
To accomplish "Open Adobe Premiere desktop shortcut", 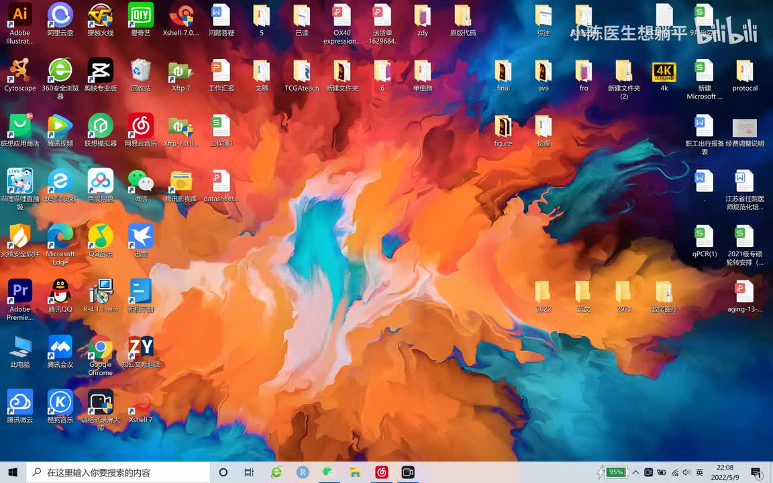I will pos(19,299).
